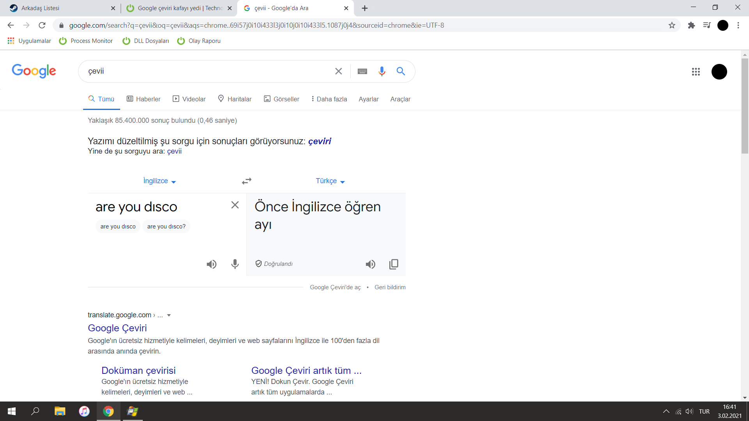Copy the Turkish translation to clipboard
The image size is (749, 421).
(394, 264)
